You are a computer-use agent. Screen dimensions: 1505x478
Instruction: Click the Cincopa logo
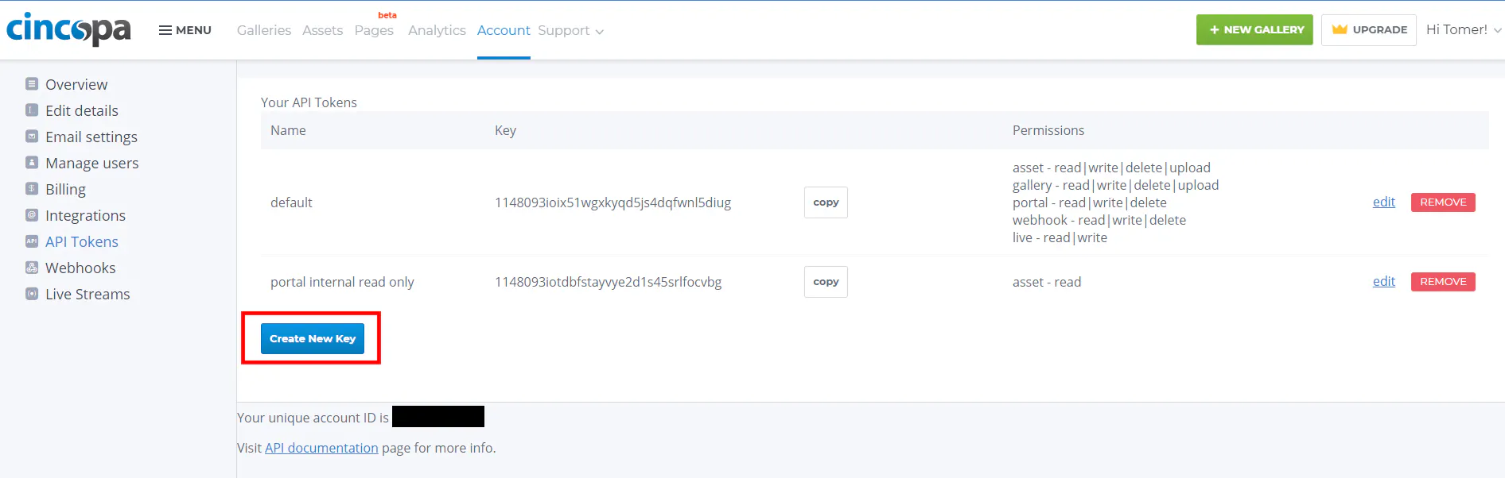pos(68,29)
